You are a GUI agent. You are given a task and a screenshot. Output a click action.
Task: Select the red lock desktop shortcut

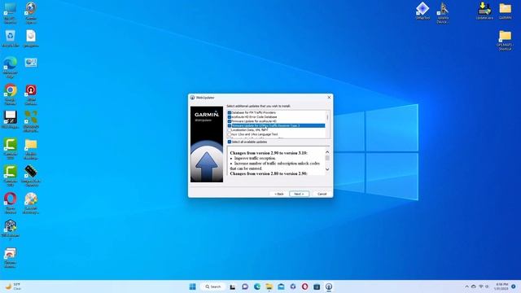coord(31,94)
